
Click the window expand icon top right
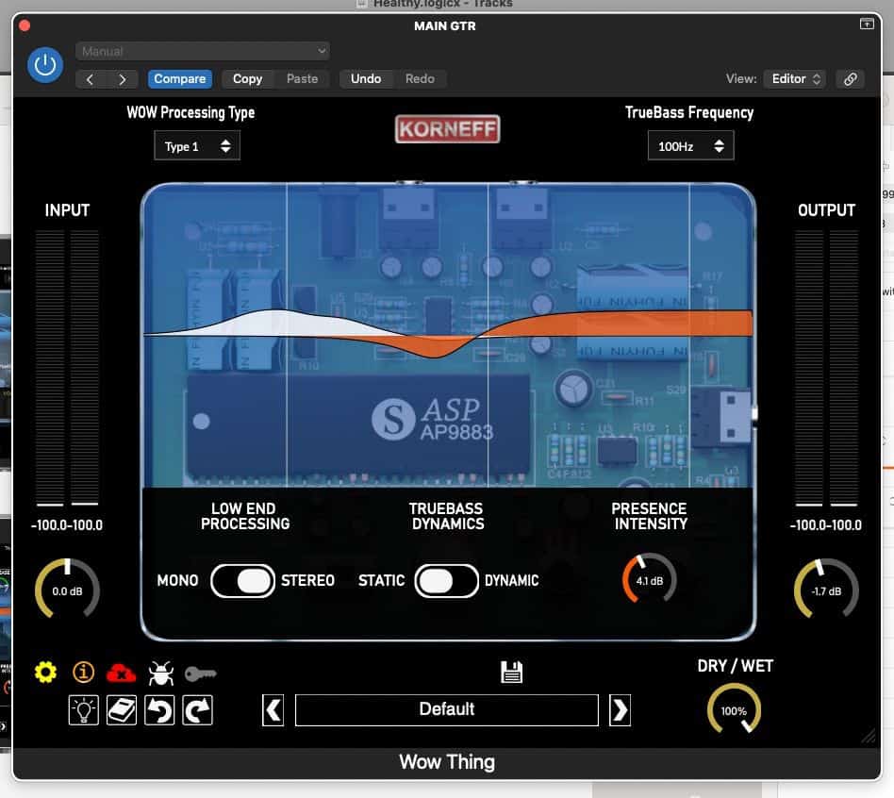[x=867, y=24]
